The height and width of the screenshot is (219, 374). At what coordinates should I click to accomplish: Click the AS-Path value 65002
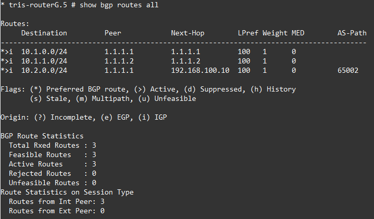click(348, 71)
